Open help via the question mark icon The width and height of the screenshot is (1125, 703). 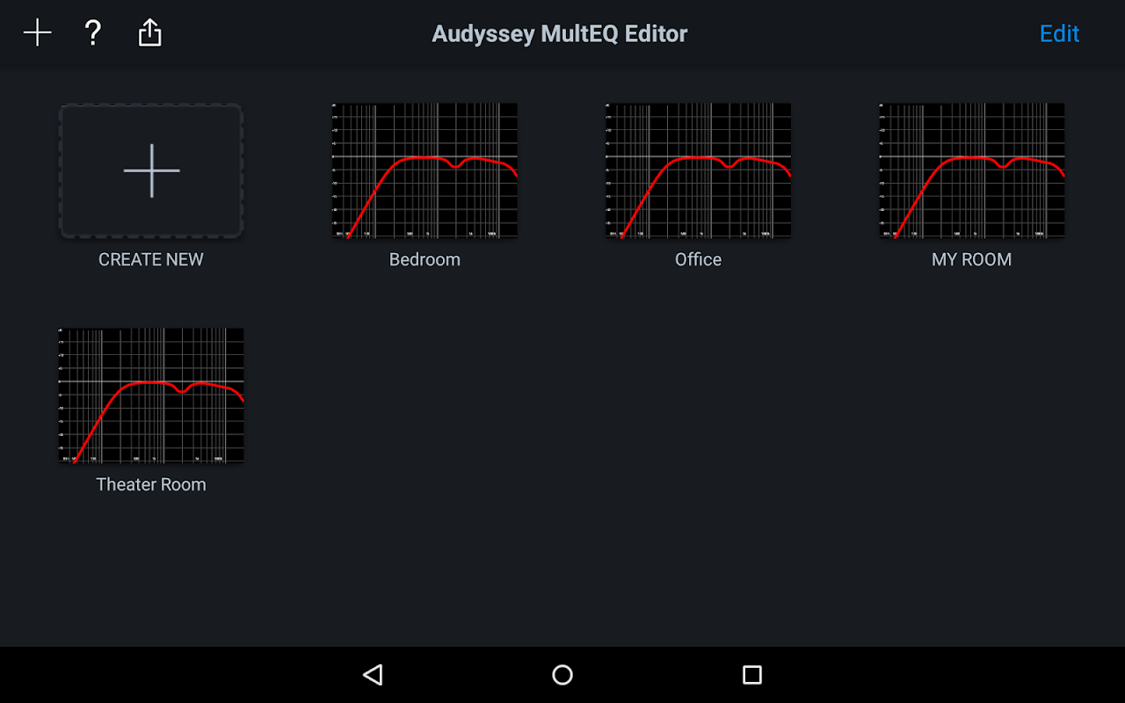click(92, 33)
